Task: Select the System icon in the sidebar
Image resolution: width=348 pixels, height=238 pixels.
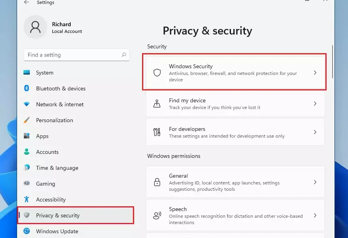Action: (x=27, y=73)
